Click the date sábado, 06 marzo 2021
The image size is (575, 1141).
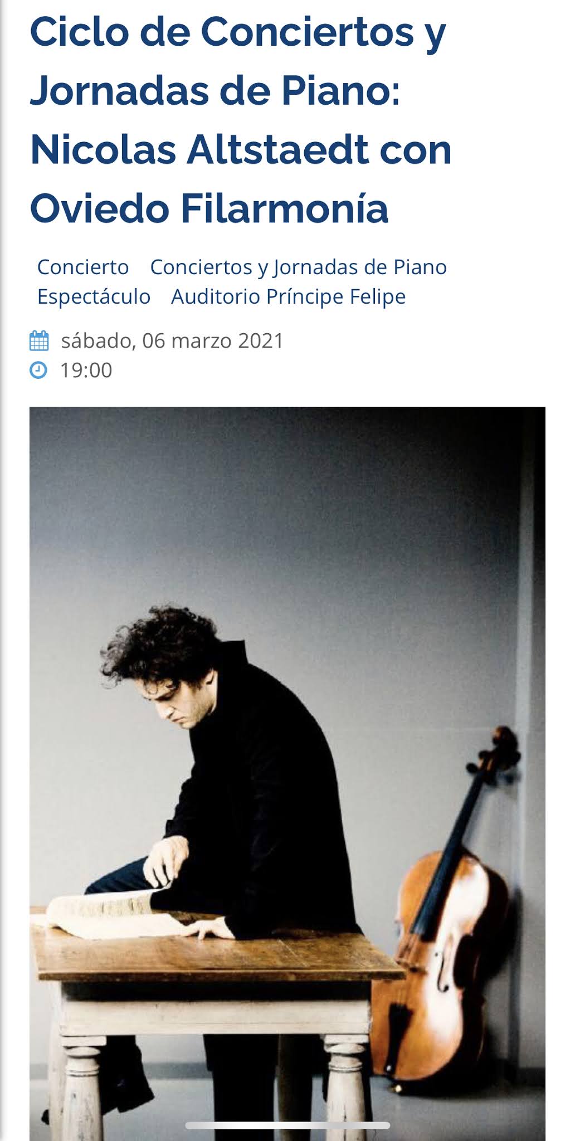click(x=172, y=340)
